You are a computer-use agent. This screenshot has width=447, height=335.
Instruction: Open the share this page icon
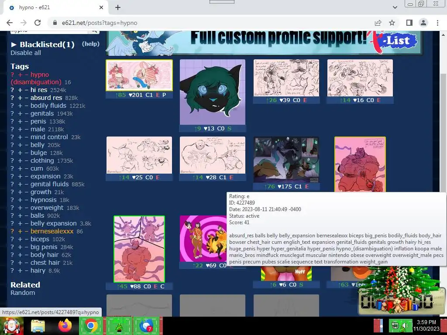(x=378, y=23)
